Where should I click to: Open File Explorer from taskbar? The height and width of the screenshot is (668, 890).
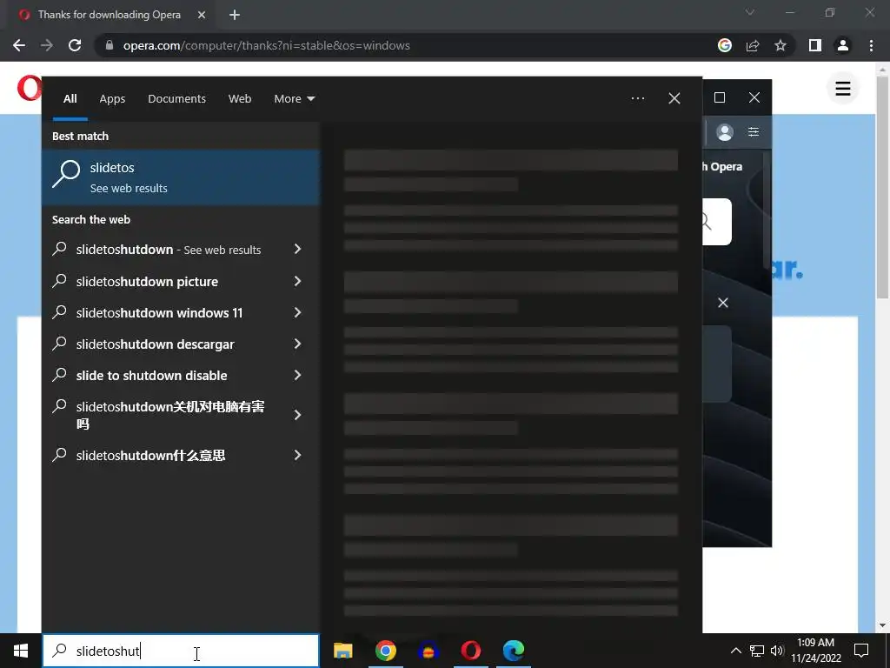coord(342,651)
